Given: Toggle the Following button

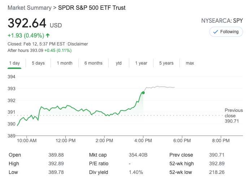Looking at the screenshot, I should (226, 32).
